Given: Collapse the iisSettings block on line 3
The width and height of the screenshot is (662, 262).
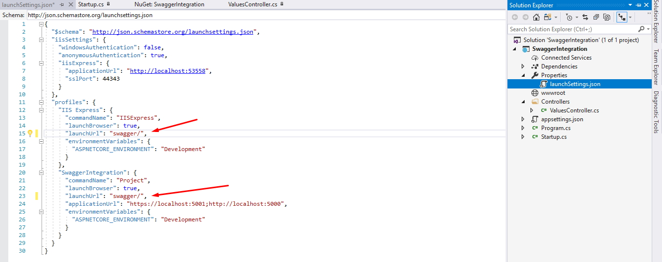Looking at the screenshot, I should point(41,40).
